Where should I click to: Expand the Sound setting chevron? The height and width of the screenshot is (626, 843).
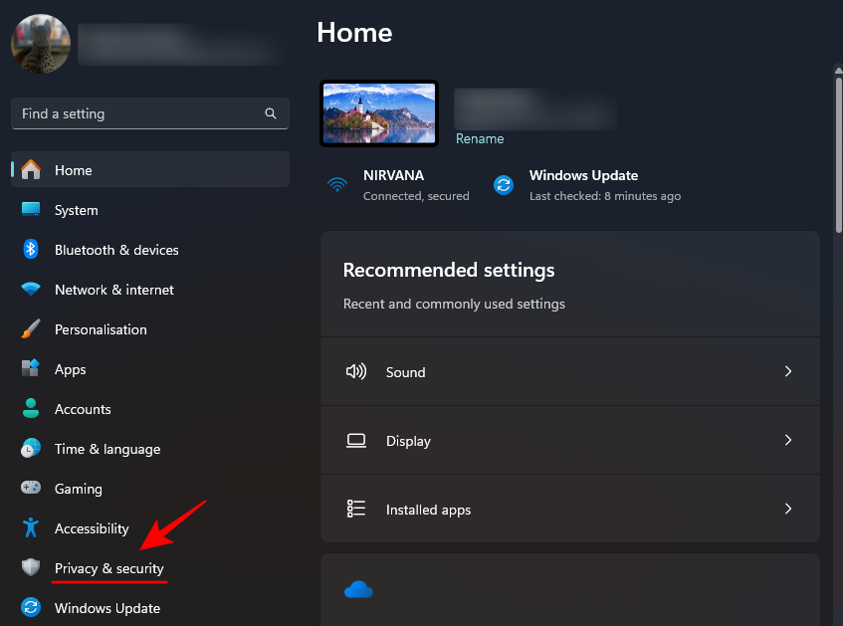788,371
